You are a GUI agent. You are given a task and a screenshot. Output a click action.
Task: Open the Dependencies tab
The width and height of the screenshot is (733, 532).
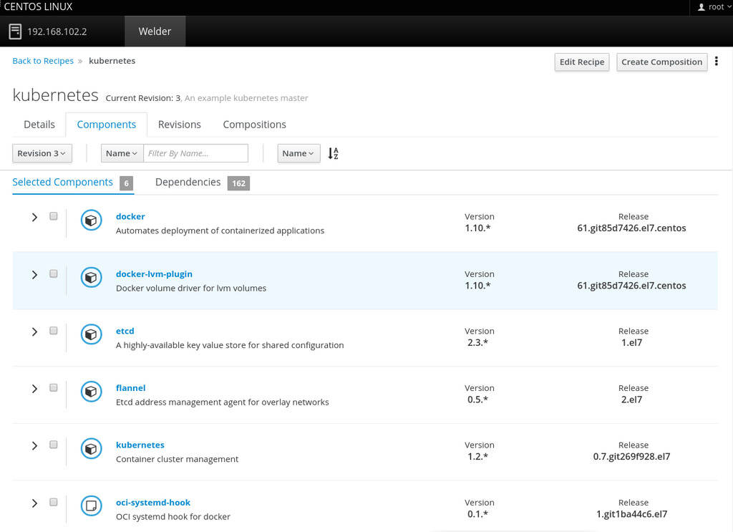[x=188, y=183]
